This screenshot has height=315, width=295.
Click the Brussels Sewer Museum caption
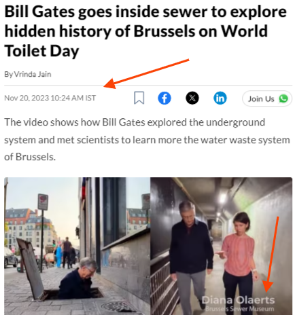(x=239, y=309)
